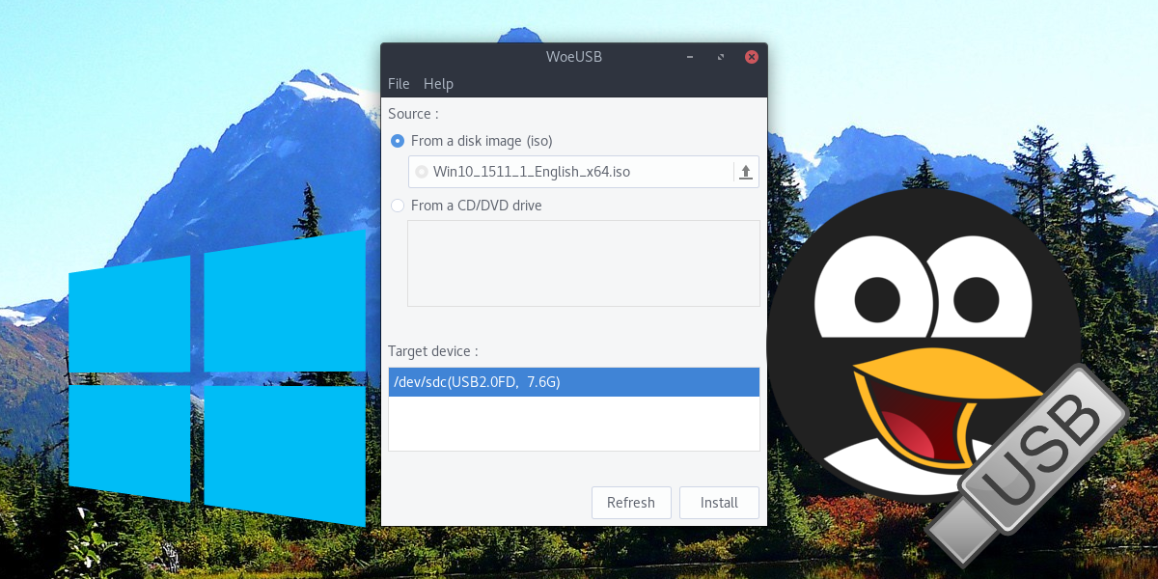Click the restore window icon on the titlebar

720,57
